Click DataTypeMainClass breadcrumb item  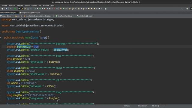[x=64, y=16]
